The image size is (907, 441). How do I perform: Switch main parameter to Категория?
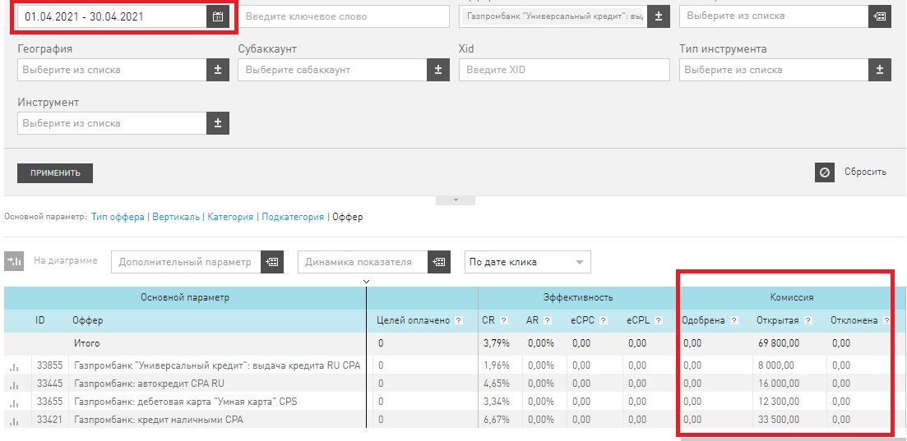(x=230, y=217)
